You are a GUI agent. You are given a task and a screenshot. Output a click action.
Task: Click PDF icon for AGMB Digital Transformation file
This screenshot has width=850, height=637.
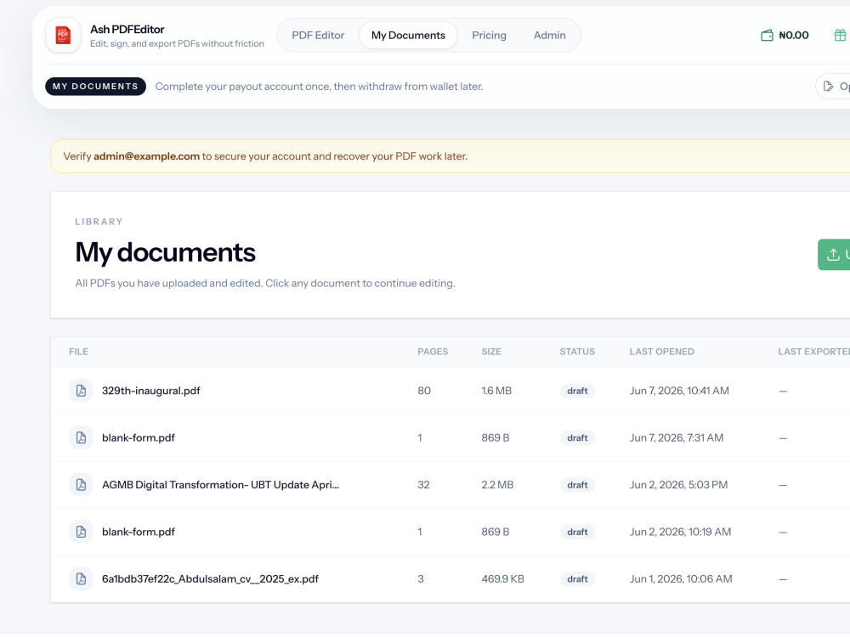pyautogui.click(x=81, y=485)
